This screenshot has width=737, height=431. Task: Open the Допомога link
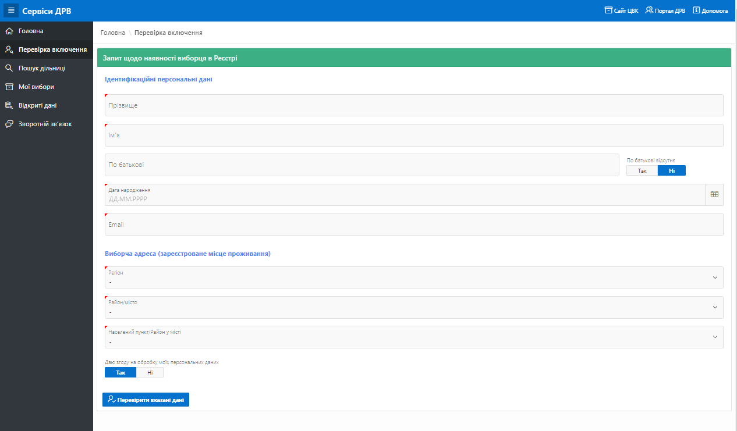point(710,10)
